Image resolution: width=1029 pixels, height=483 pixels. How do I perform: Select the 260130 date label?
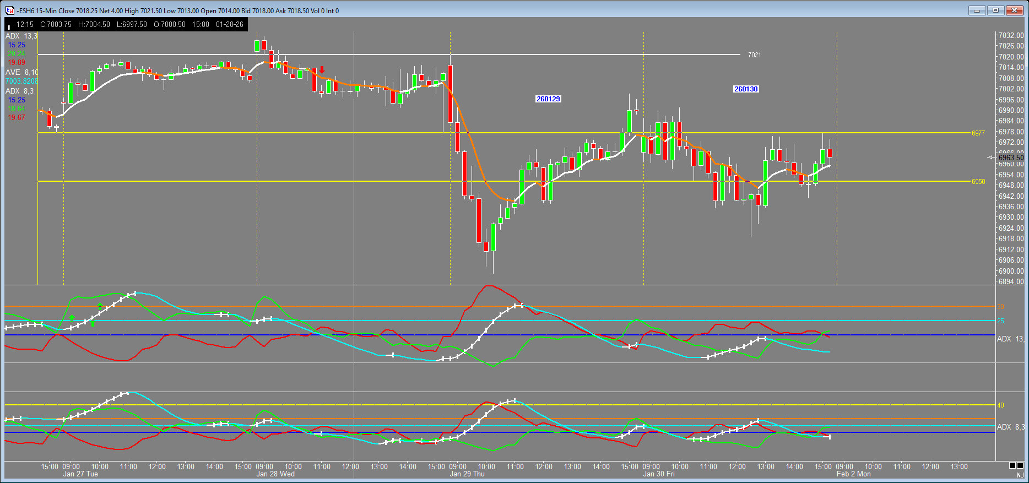coord(746,89)
